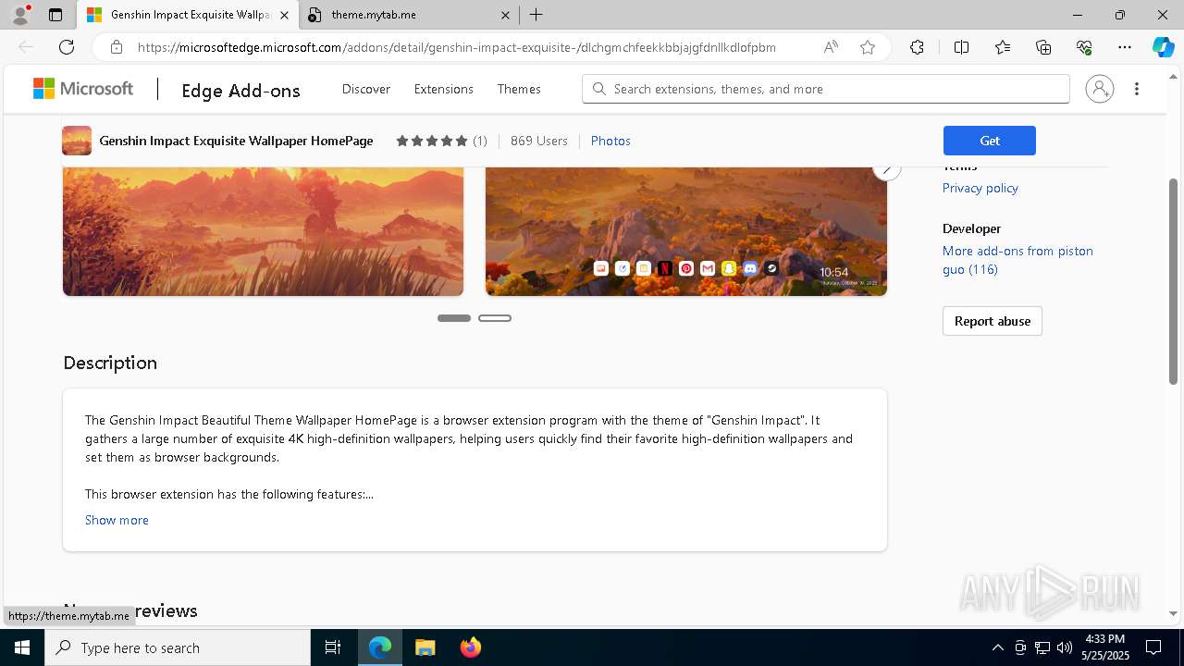Switch to the theme.mytab.me tab

(409, 15)
